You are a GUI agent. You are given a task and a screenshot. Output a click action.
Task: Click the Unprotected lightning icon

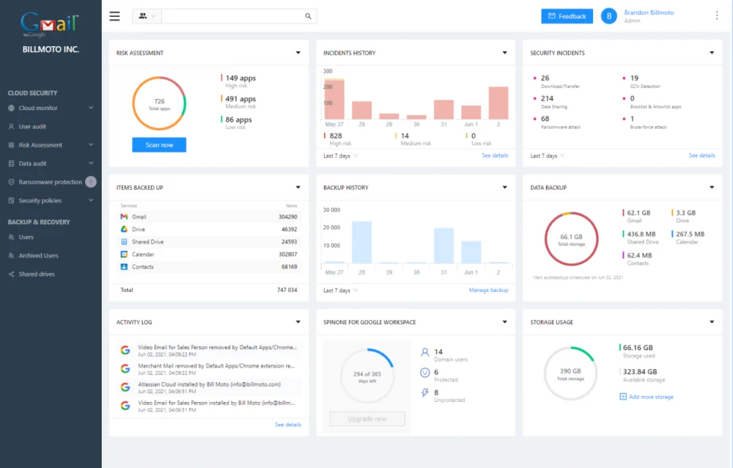[425, 392]
